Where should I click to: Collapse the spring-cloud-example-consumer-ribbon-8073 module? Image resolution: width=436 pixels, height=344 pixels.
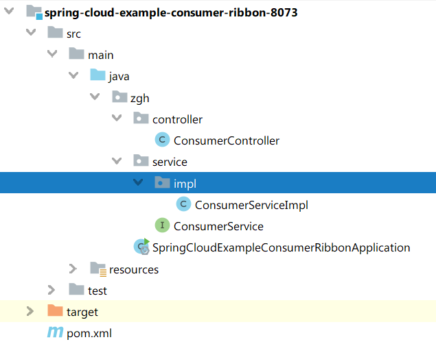tap(9, 11)
